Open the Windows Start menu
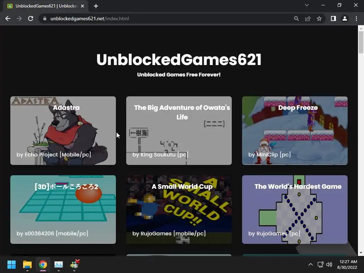 11,264
